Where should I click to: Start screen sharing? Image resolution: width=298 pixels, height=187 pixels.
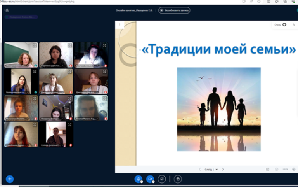coord(162,179)
